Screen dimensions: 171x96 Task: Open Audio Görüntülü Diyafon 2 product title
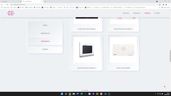tap(123, 29)
